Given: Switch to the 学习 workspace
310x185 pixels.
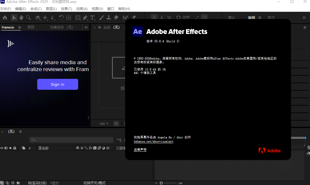Looking at the screenshot, I should [x=271, y=18].
